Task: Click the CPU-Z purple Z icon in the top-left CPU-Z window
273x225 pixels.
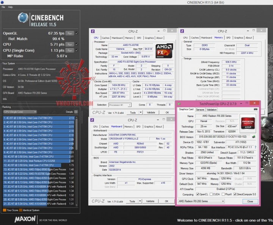Action: click(x=93, y=31)
